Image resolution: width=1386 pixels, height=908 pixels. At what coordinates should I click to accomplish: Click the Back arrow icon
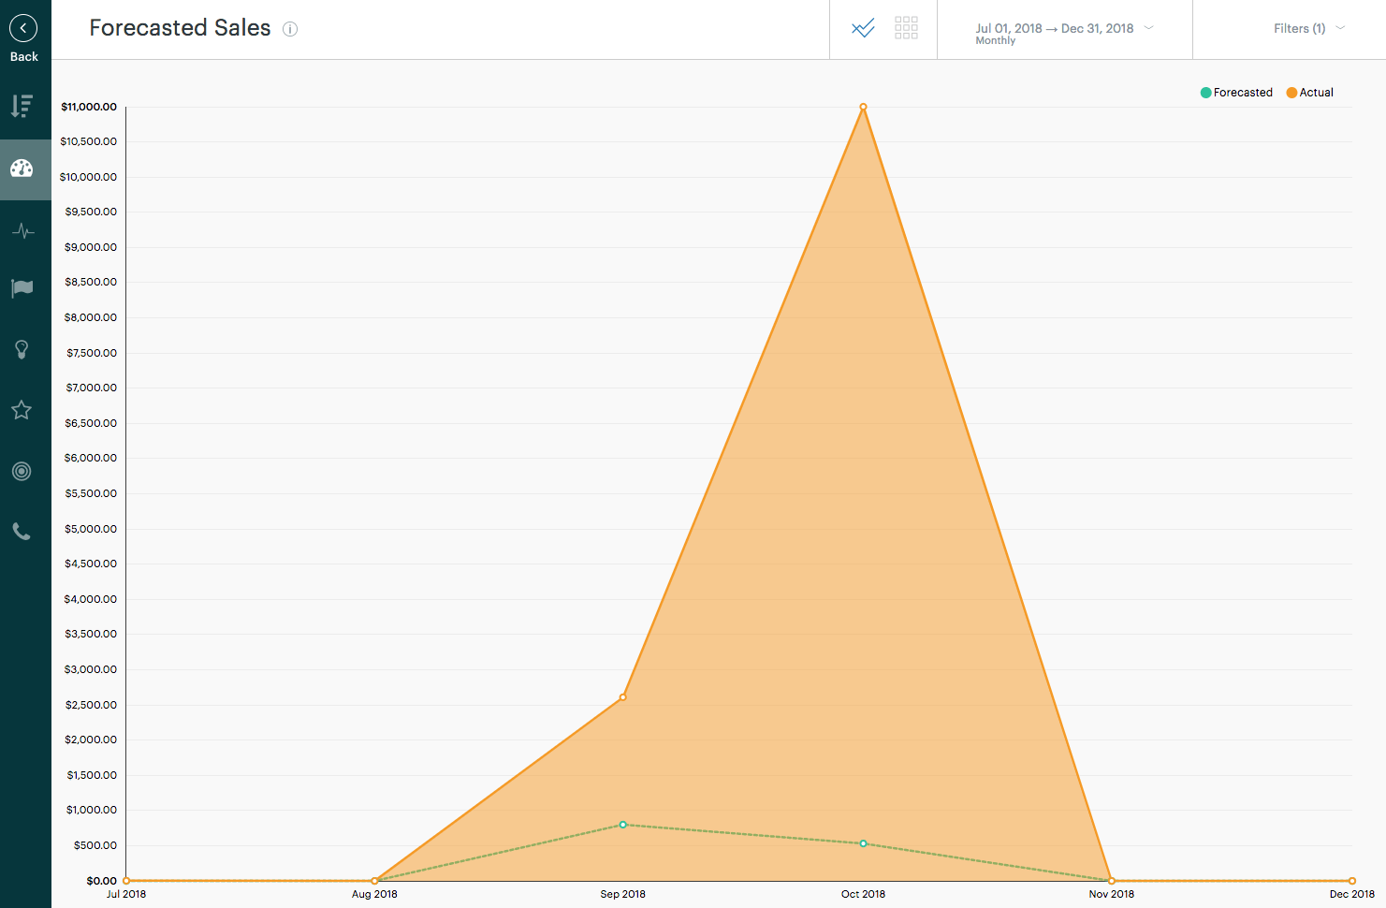click(x=23, y=28)
